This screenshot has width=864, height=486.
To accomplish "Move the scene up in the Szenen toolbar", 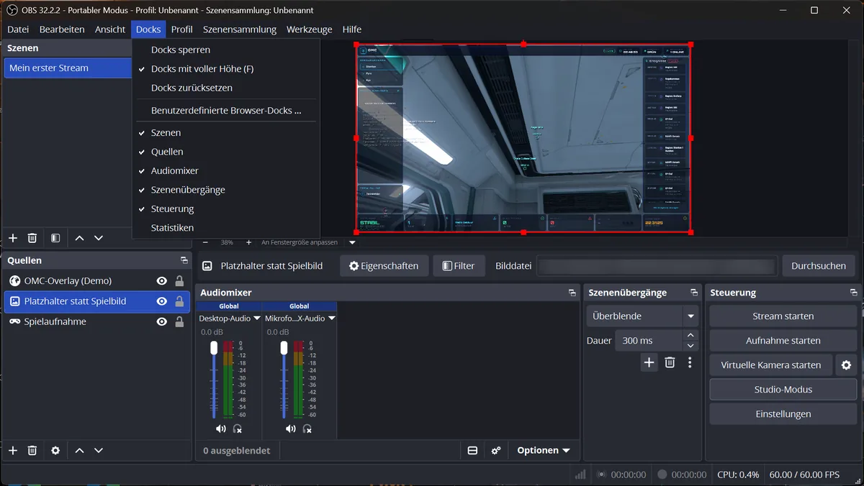I will pyautogui.click(x=79, y=238).
